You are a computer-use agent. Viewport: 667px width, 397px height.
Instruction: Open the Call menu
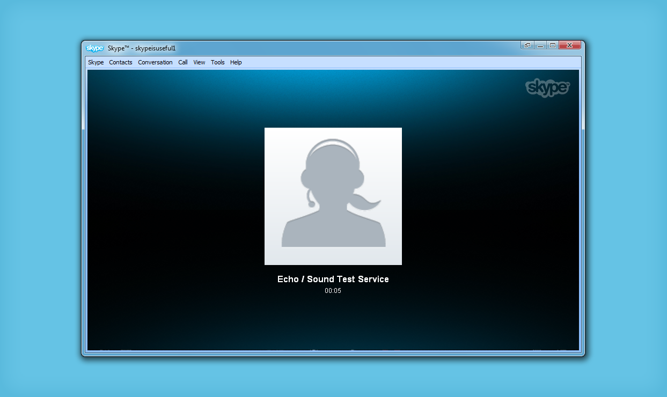coord(183,62)
